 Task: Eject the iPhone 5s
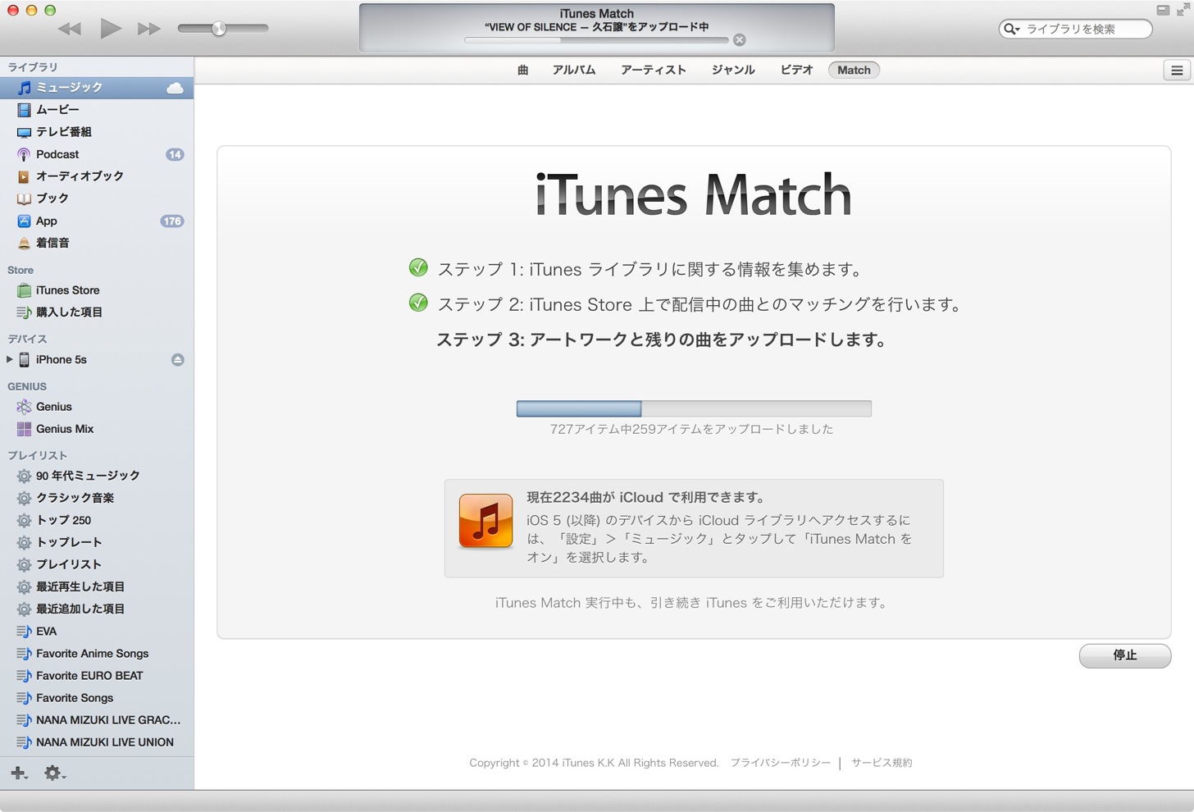coord(178,360)
